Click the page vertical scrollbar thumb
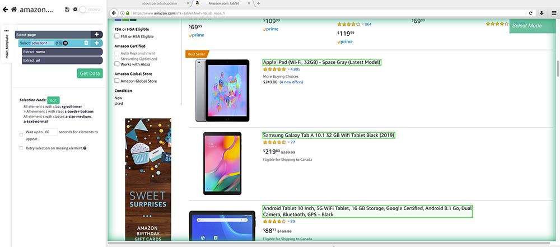Screen dimensions: 560x247 tap(558, 68)
